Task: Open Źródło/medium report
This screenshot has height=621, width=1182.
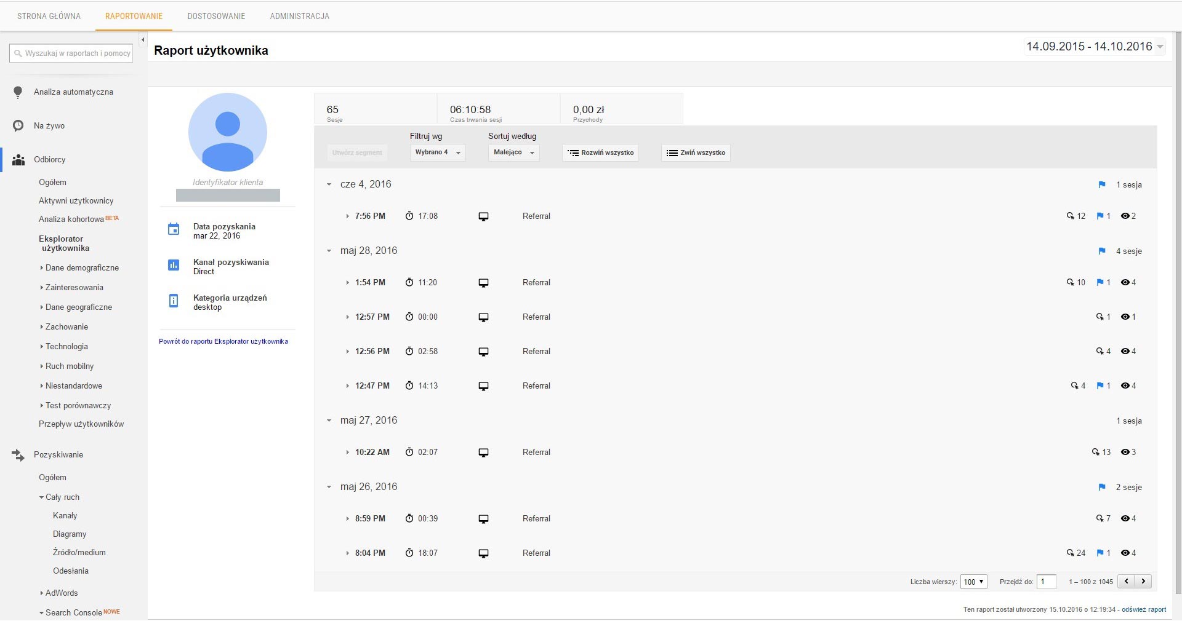Action: point(79,553)
